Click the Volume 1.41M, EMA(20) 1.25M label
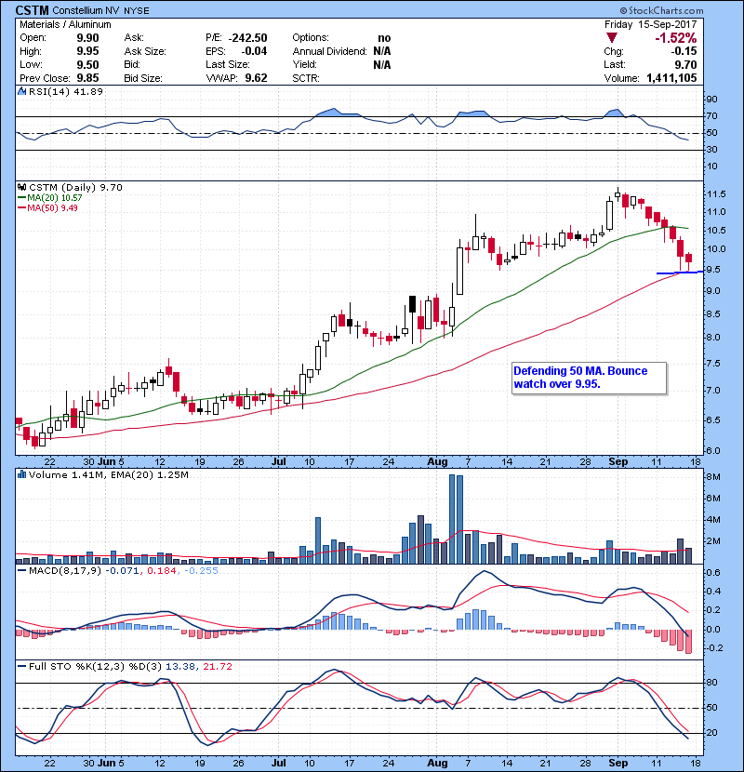The width and height of the screenshot is (744, 772). pos(108,475)
